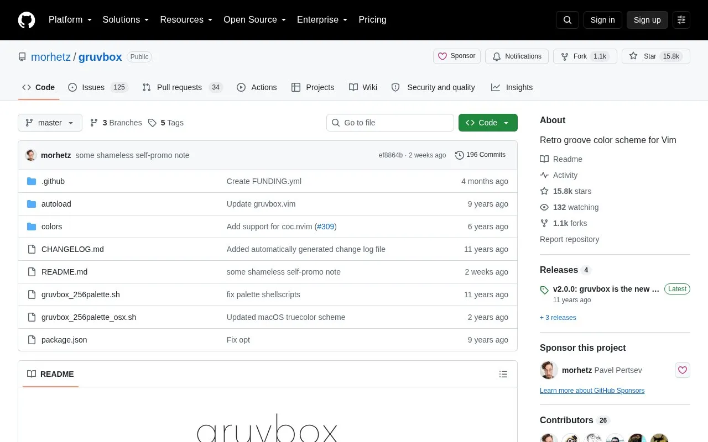Screen dimensions: 708x442
Task: Star the gruvbox repository
Action: coord(656,56)
